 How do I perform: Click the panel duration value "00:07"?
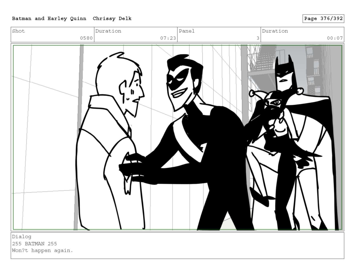pyautogui.click(x=335, y=38)
